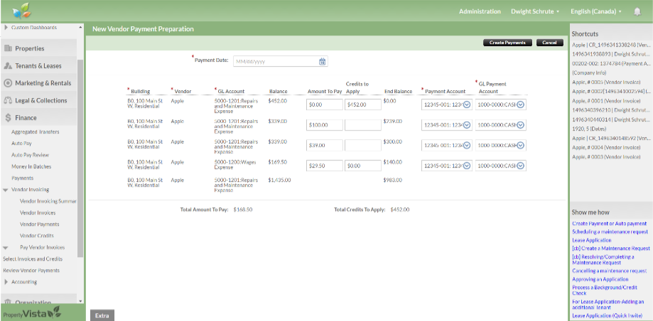Open second row GL Payment Account dropdown

[x=520, y=125]
